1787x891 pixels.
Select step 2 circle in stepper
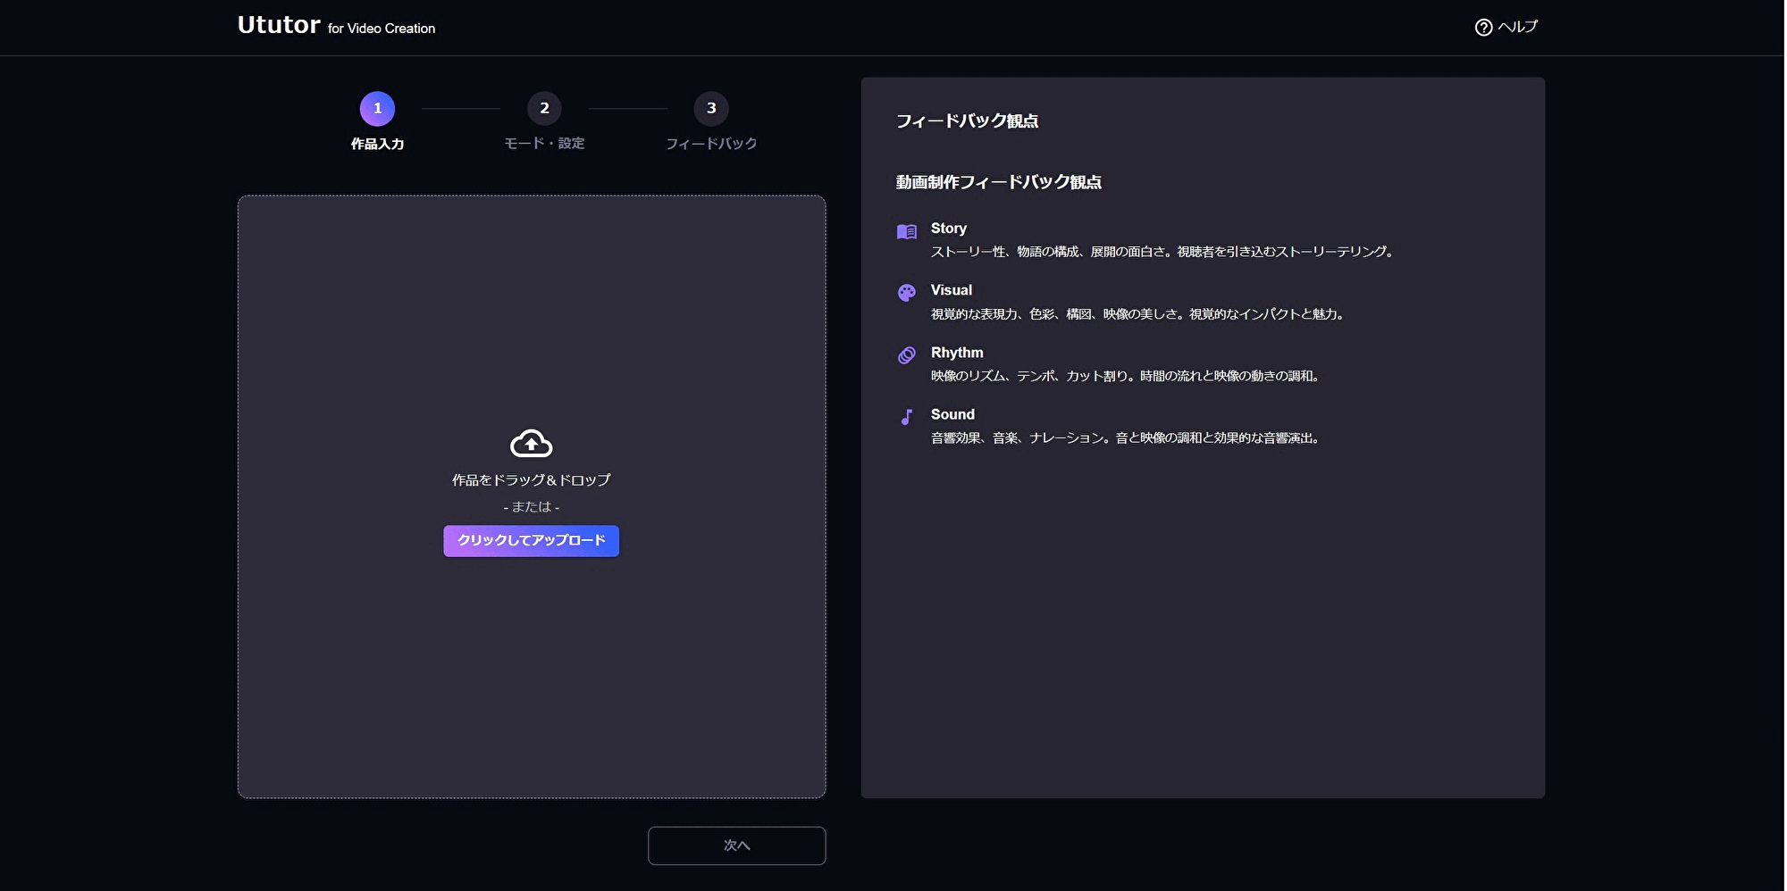pyautogui.click(x=544, y=109)
